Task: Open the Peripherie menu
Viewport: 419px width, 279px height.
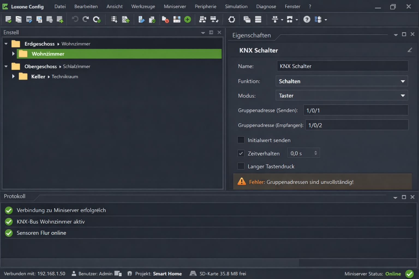Action: pyautogui.click(x=205, y=7)
